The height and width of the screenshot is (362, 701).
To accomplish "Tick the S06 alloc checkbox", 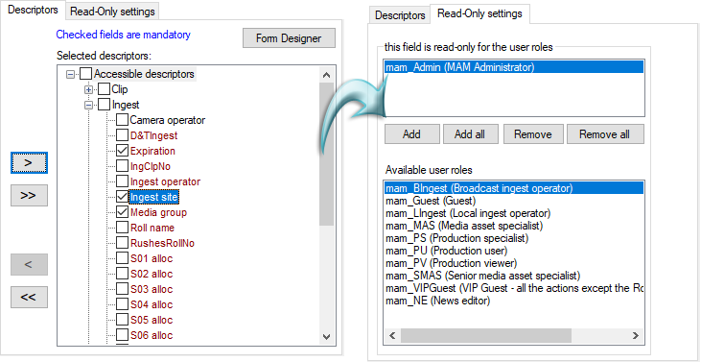I will point(122,335).
